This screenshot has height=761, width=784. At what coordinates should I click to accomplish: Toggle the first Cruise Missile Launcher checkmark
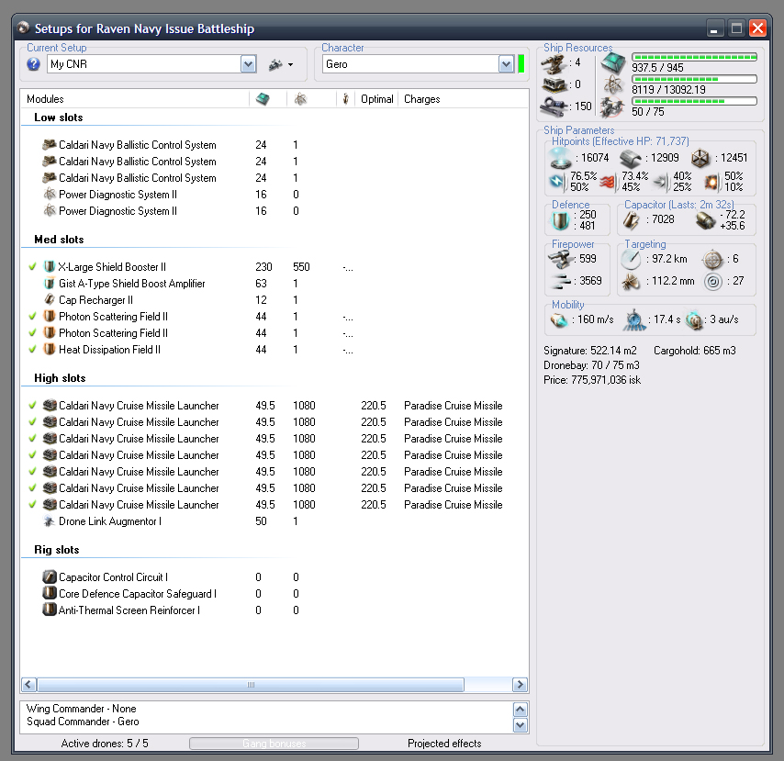pyautogui.click(x=32, y=406)
